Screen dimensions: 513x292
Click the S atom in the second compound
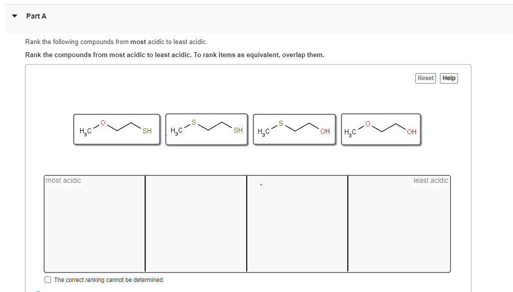click(193, 122)
